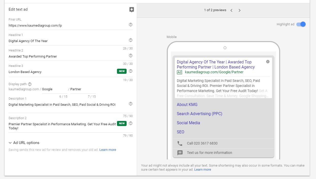Click the 79 / 90 character counter
Image resolution: width=316 pixels, height=179 pixels.
coord(128,136)
